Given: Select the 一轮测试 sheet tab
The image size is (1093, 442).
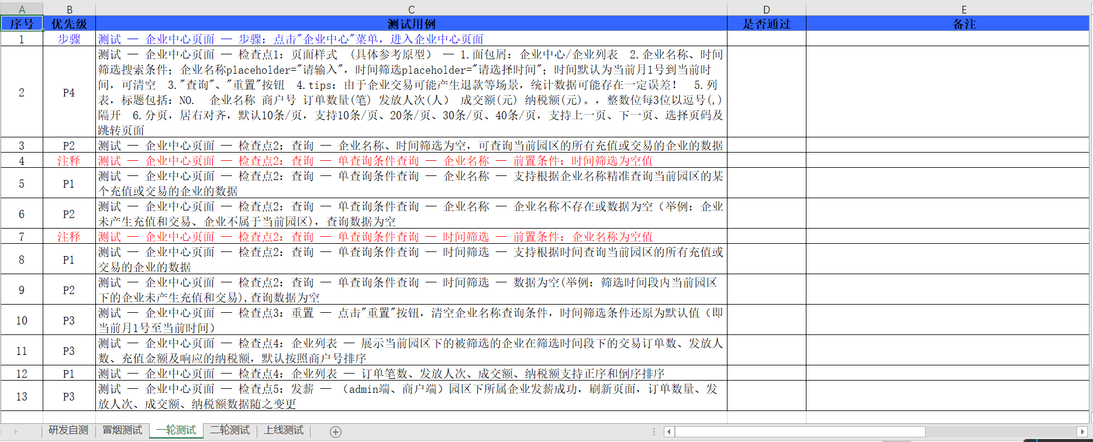Looking at the screenshot, I should click(176, 430).
